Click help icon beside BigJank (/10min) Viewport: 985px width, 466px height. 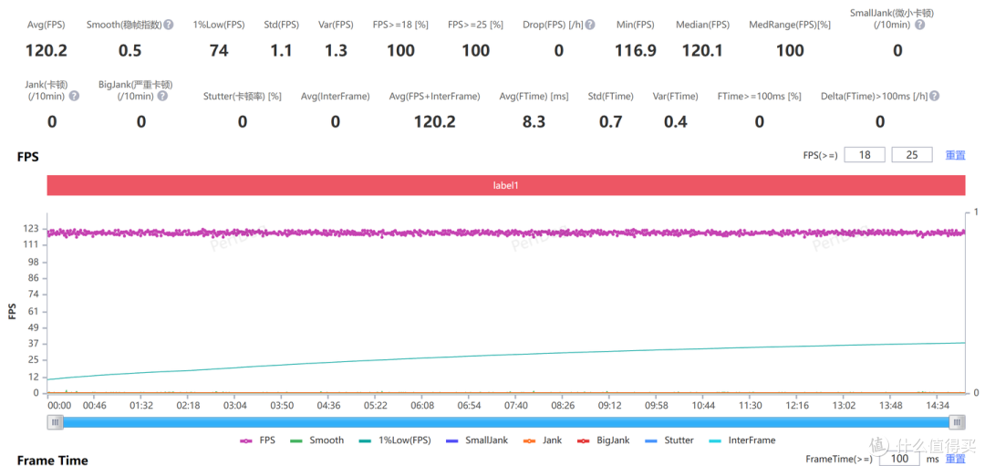point(167,96)
